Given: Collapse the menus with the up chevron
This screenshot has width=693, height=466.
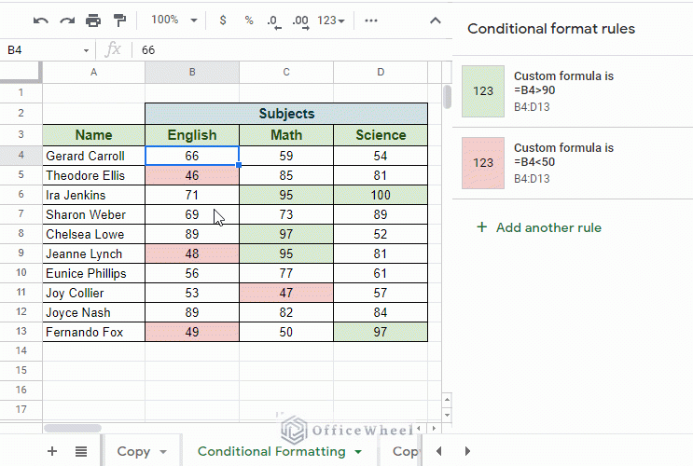Looking at the screenshot, I should click(x=436, y=21).
